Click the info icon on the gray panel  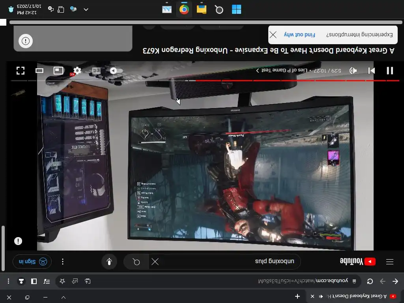(26, 41)
